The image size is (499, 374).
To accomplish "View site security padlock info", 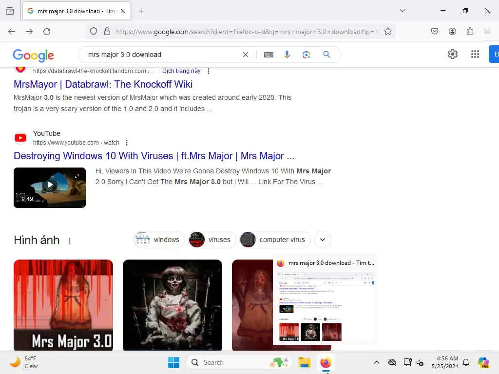I will click(x=107, y=32).
